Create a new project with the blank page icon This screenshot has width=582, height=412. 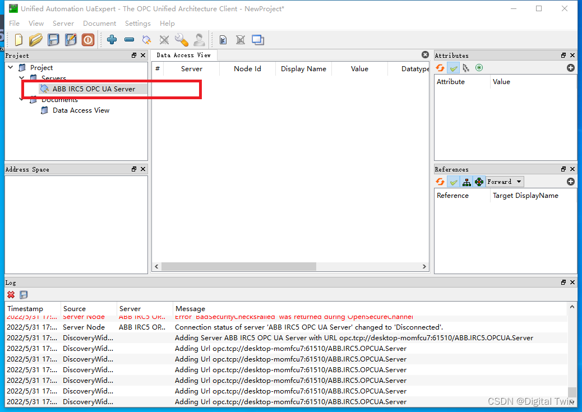[19, 39]
